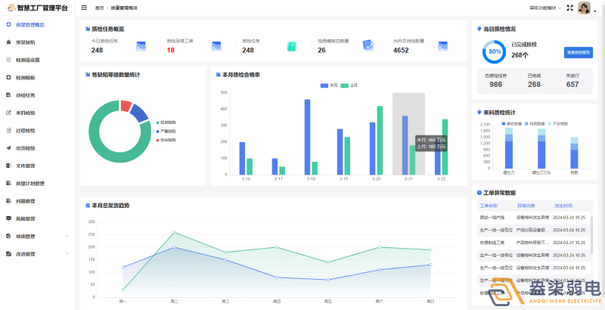This screenshot has height=310, width=605.
Task: Click the 发生时间 column header
Action: [563, 206]
